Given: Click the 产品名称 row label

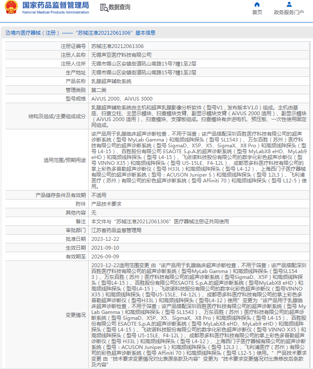Looking at the screenshot, I should [x=76, y=81].
